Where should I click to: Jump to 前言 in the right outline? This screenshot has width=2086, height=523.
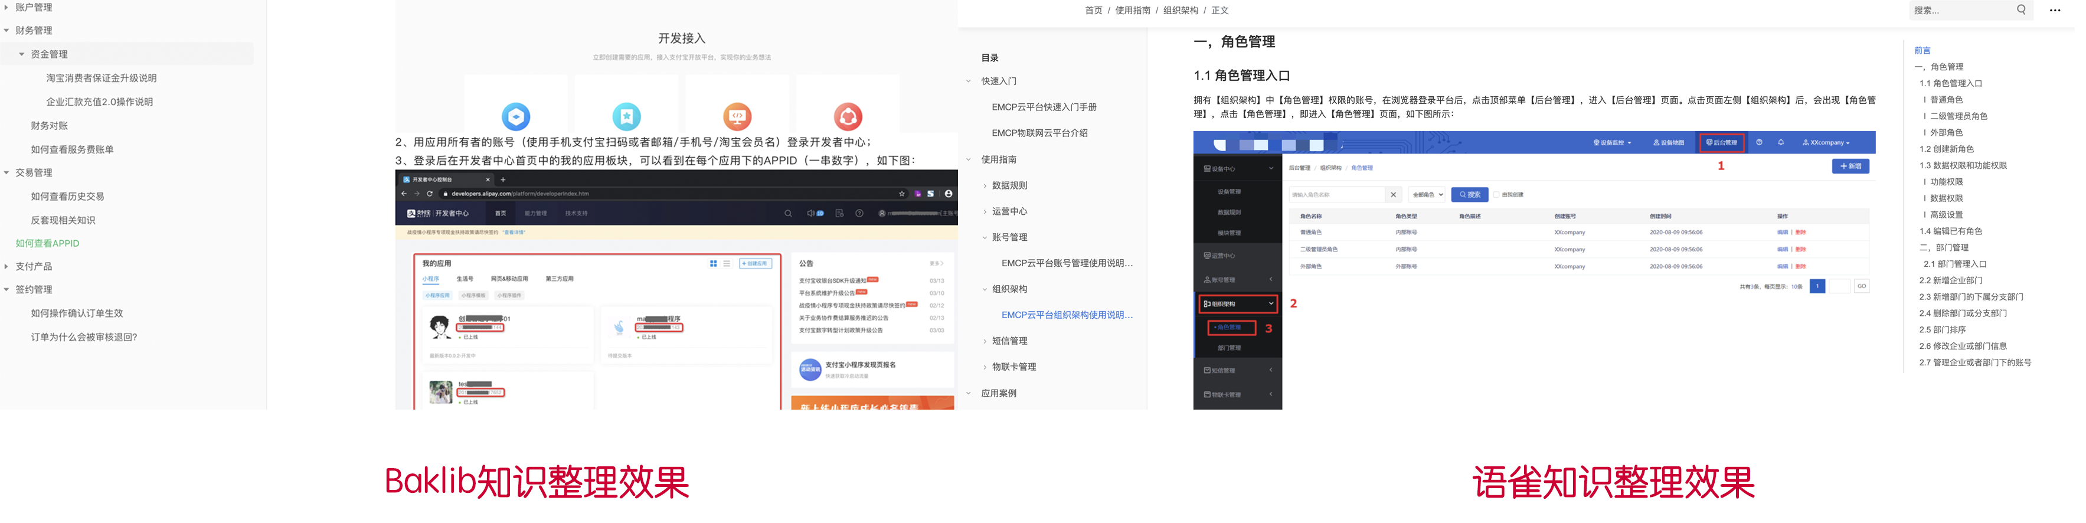[x=1922, y=51]
